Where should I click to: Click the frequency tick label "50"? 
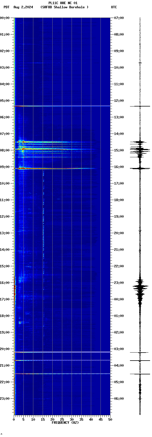110,420
